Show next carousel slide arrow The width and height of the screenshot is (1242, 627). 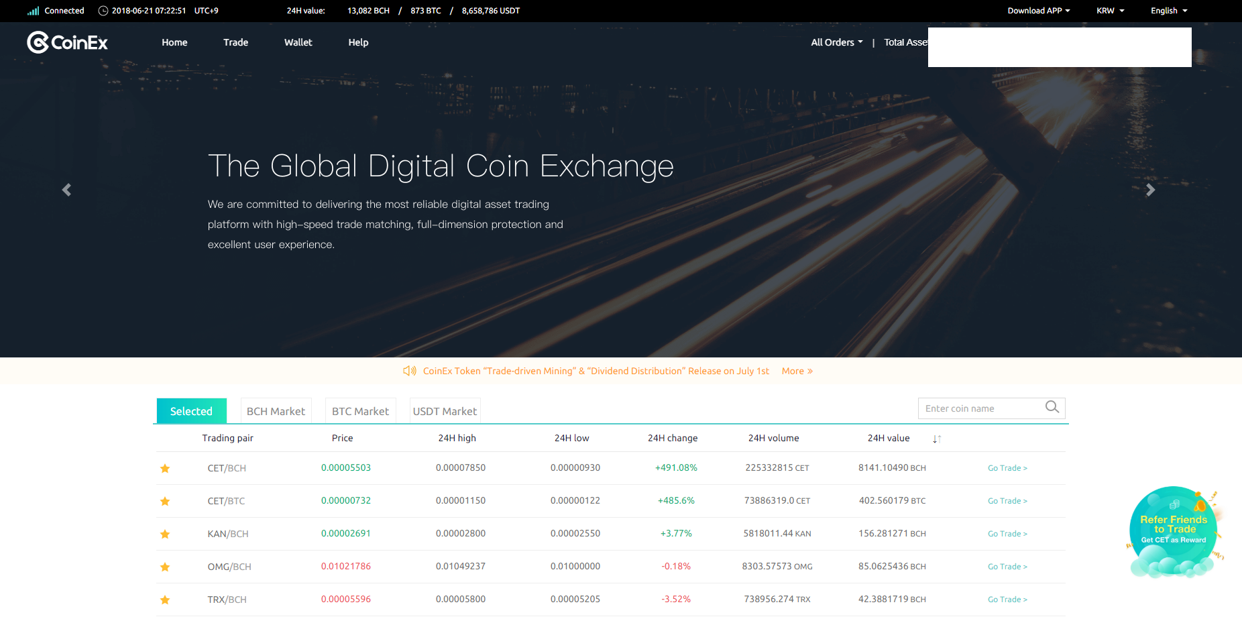(1150, 190)
